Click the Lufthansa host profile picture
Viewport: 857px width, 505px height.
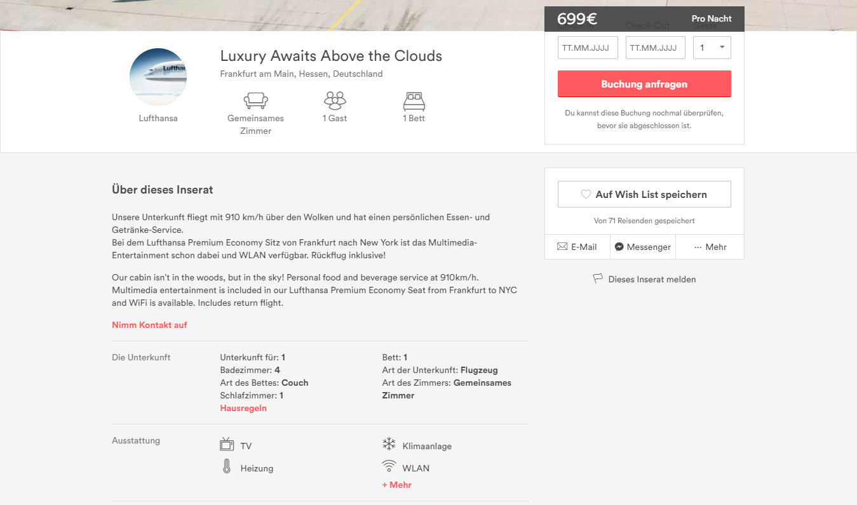(x=158, y=77)
